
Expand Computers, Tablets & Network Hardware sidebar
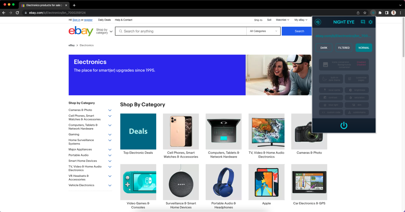pos(110,125)
